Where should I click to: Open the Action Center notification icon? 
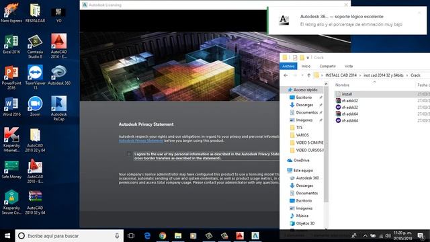421,236
